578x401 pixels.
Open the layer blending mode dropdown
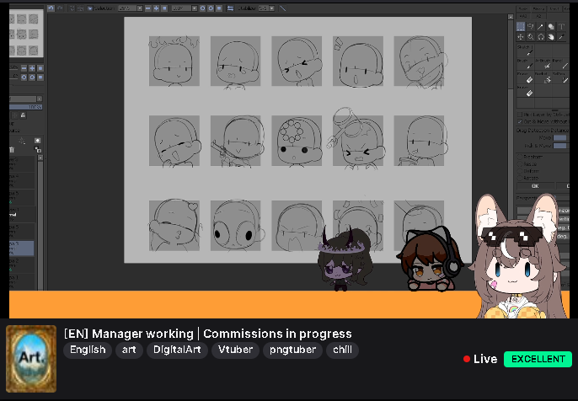[x=40, y=99]
